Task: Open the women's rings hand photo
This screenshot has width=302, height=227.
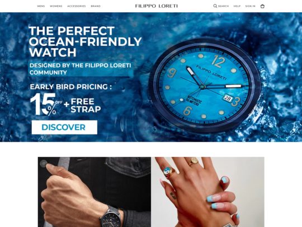Action: pos(207,192)
